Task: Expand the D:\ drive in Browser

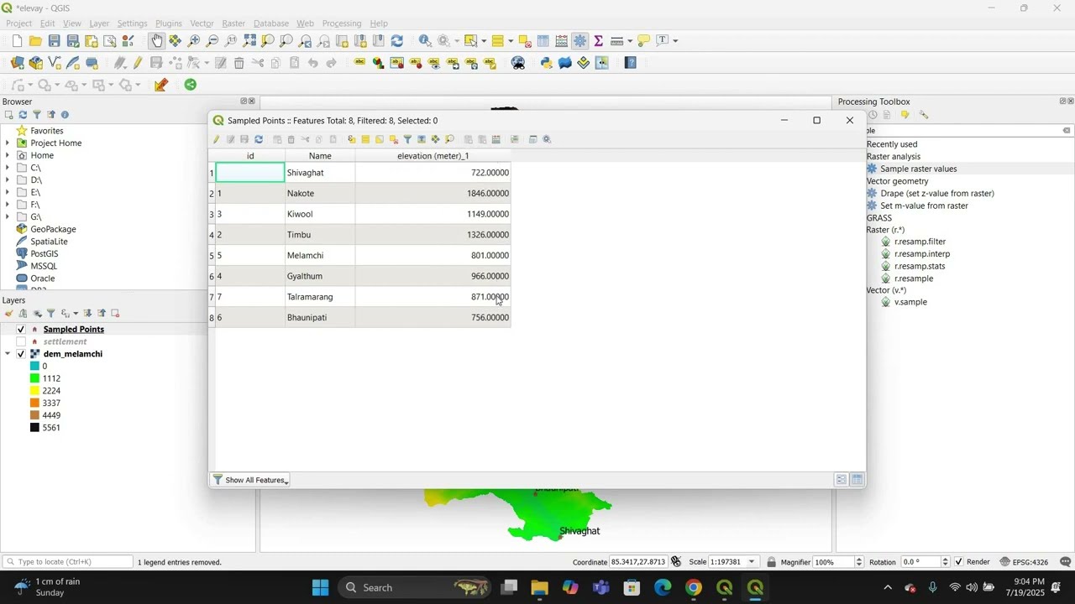Action: (8, 180)
